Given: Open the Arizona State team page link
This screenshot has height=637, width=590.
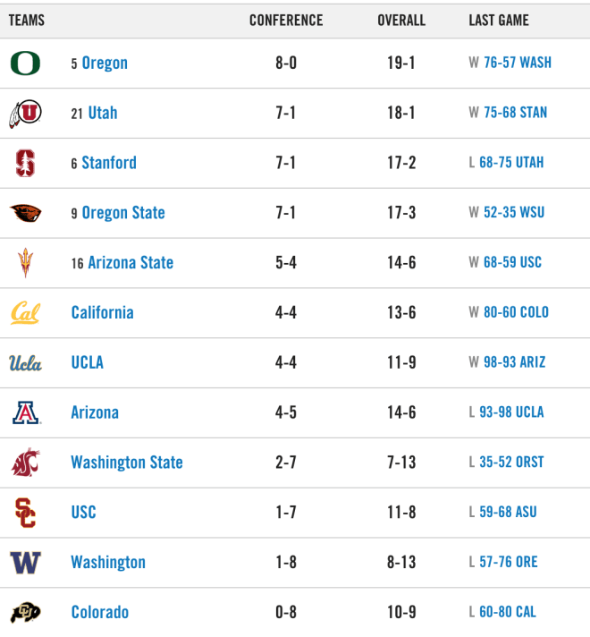Looking at the screenshot, I should pyautogui.click(x=131, y=262).
